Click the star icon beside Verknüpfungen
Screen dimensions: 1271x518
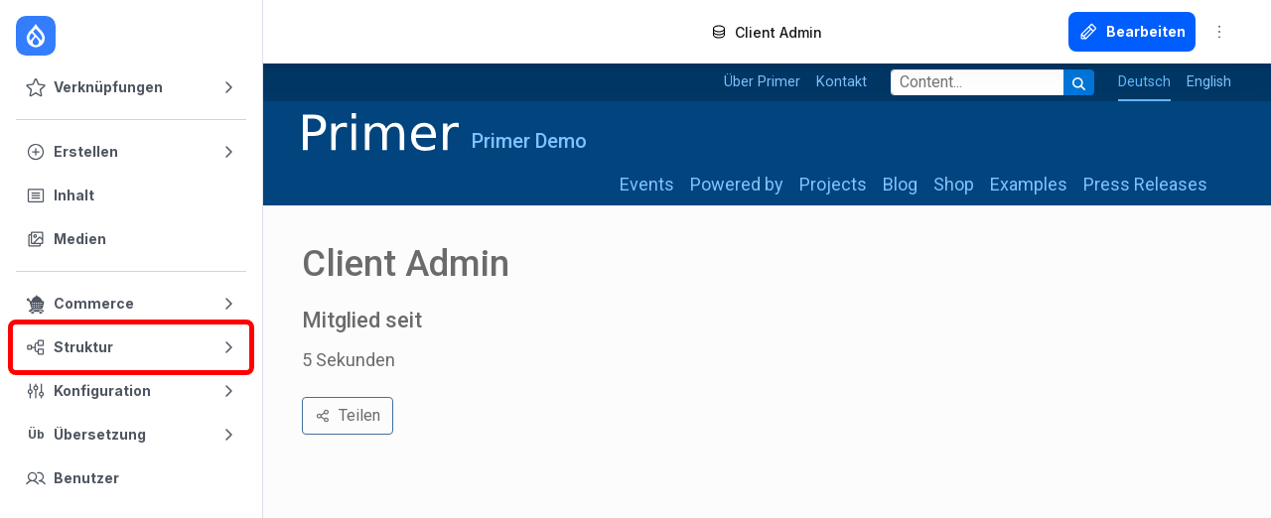pos(36,87)
